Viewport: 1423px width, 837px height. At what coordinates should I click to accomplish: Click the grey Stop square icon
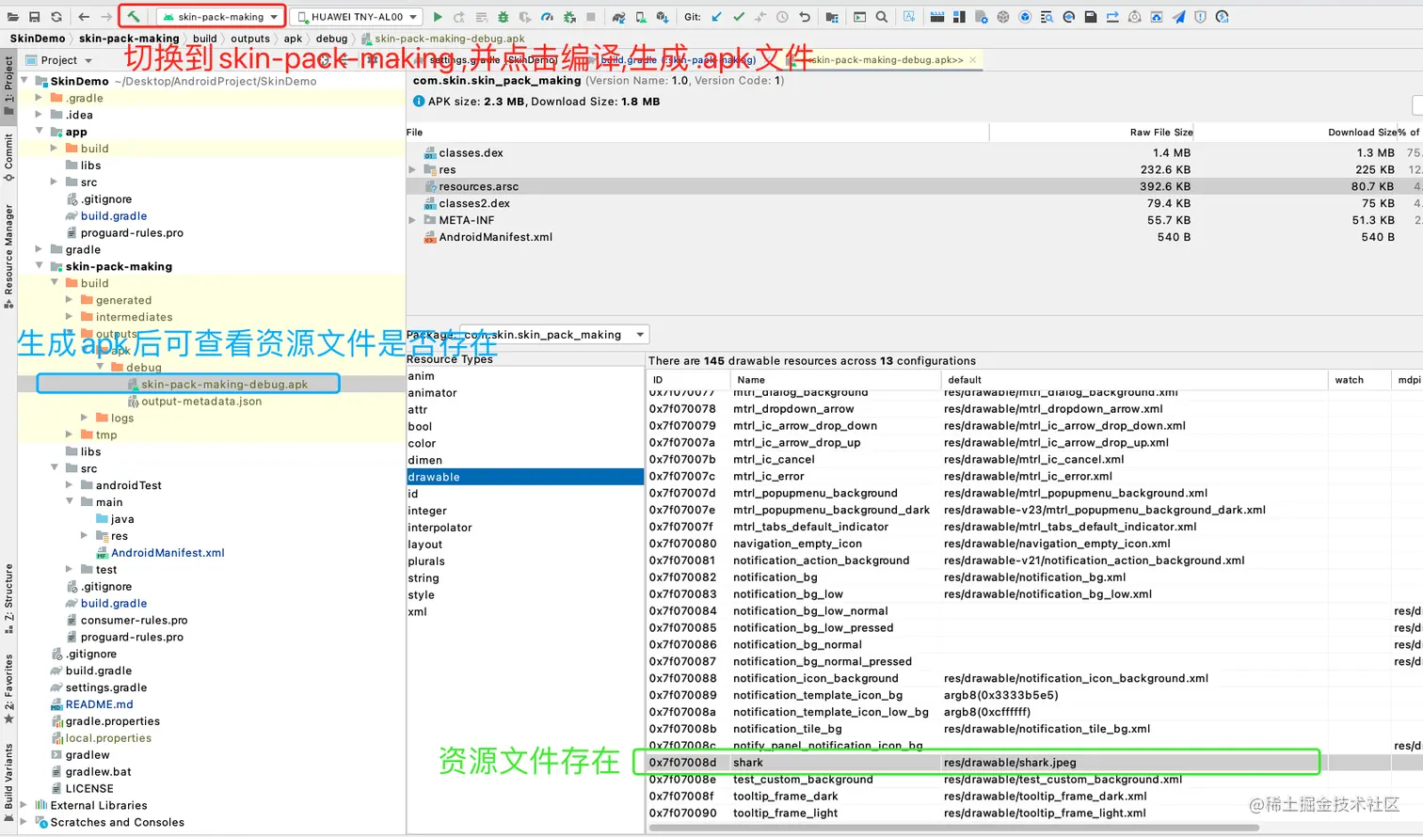click(591, 17)
